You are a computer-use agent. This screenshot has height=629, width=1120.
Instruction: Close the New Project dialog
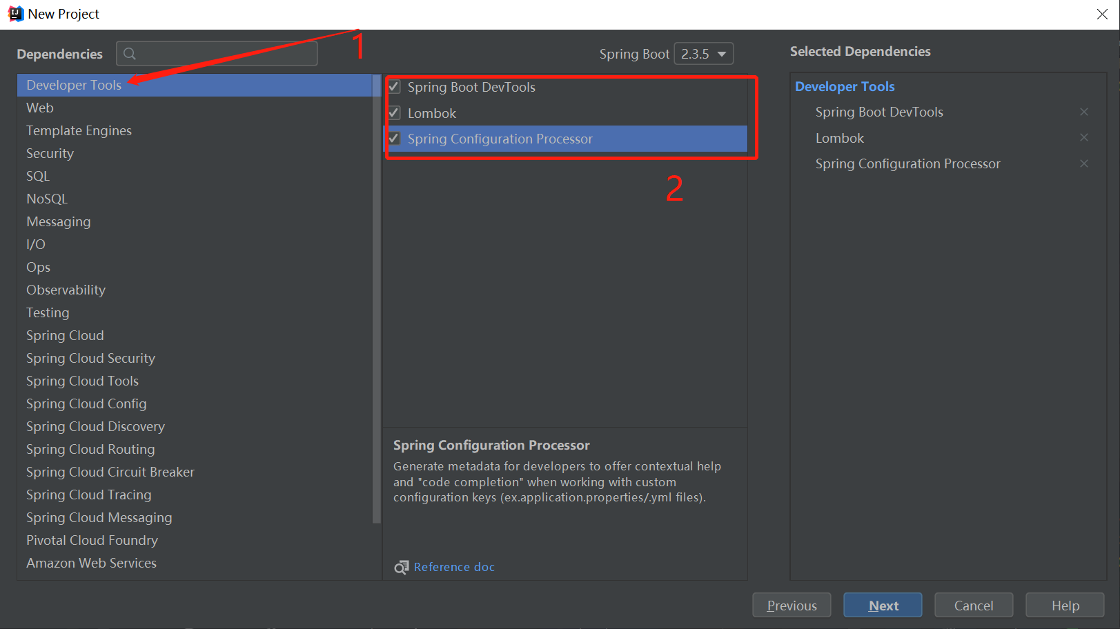(1102, 14)
